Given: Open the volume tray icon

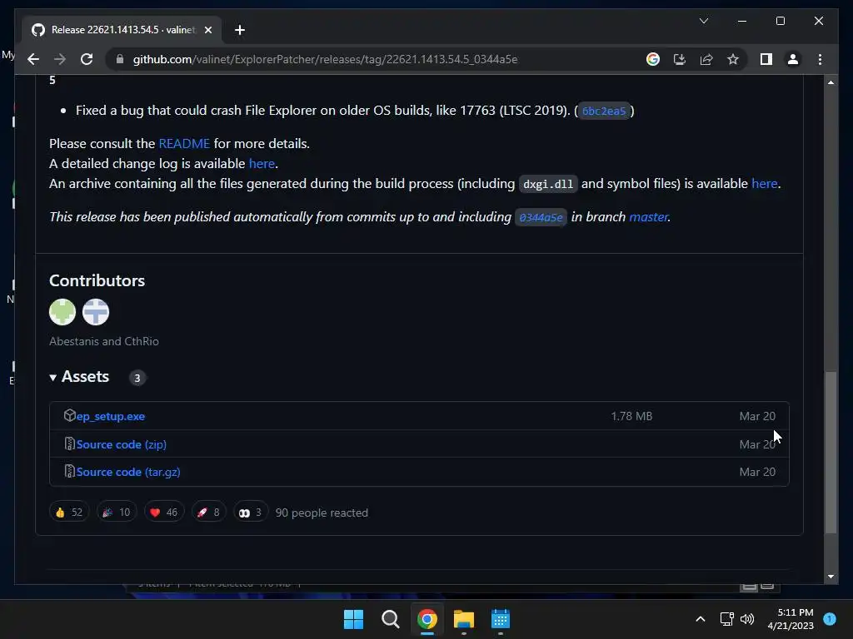Looking at the screenshot, I should (x=747, y=619).
